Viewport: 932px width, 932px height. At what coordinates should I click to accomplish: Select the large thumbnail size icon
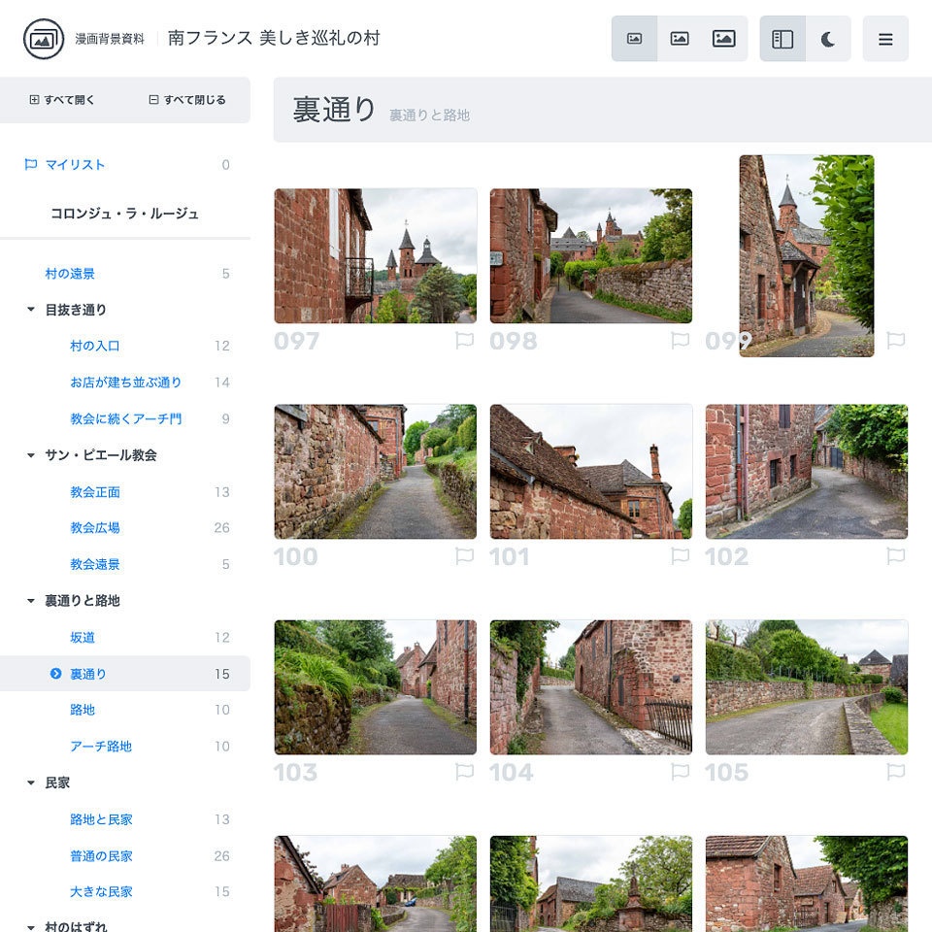pyautogui.click(x=724, y=38)
